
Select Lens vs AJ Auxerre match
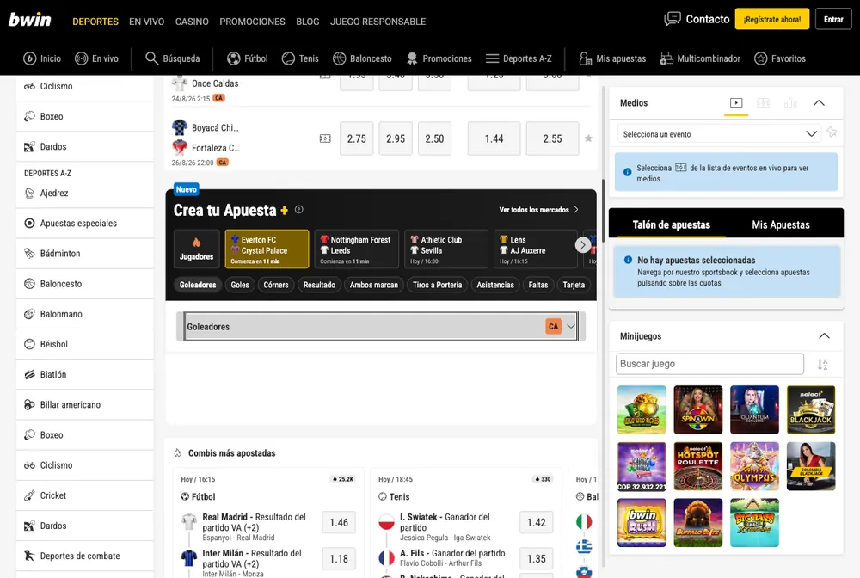(536, 249)
